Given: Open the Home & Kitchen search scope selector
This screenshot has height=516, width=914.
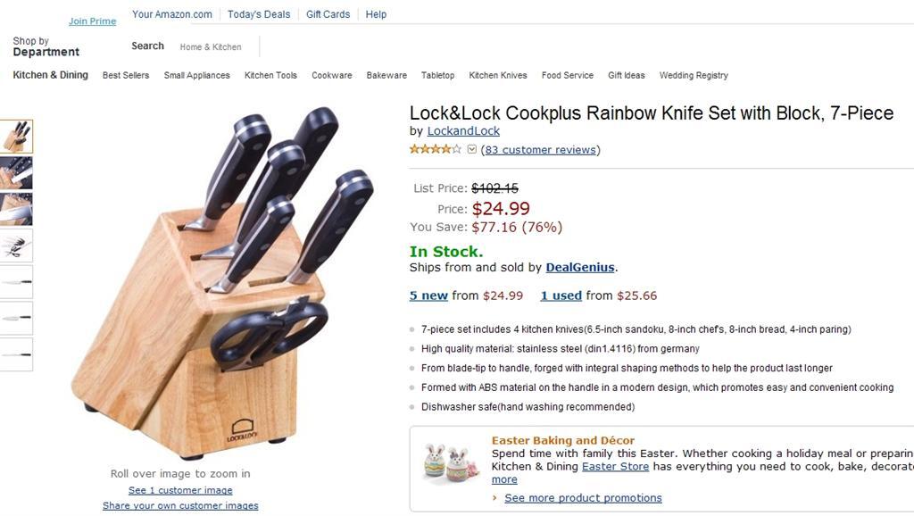Looking at the screenshot, I should 211,46.
